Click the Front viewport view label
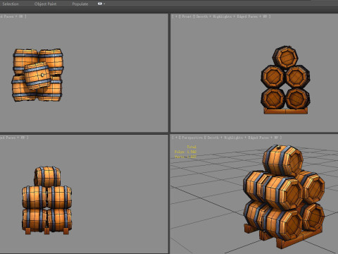 pyautogui.click(x=186, y=16)
